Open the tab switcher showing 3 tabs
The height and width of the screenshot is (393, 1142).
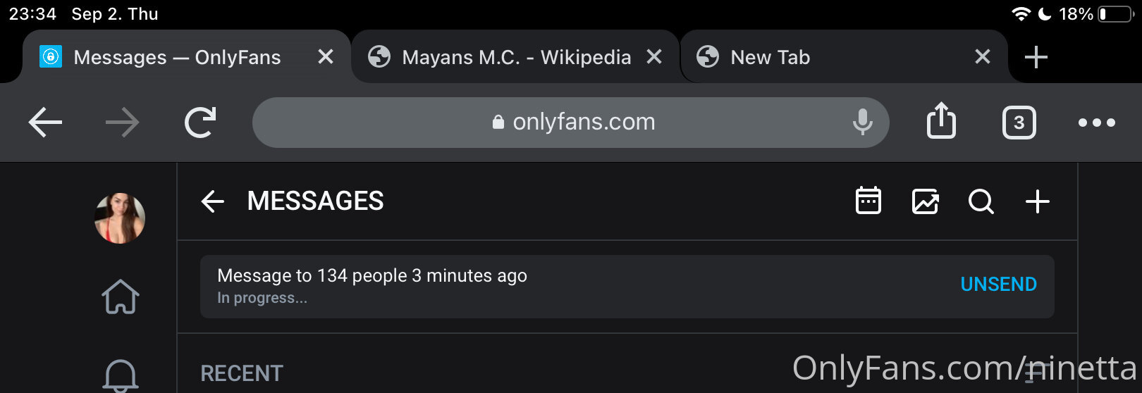[1019, 123]
